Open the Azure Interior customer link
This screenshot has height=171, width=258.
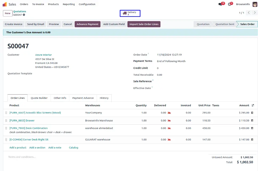pyautogui.click(x=43, y=55)
